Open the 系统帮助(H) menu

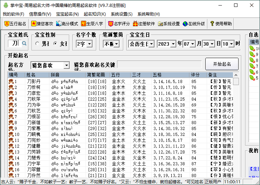point(149,14)
